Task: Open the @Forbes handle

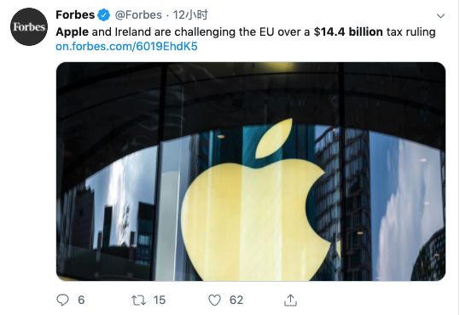Action: click(x=138, y=15)
